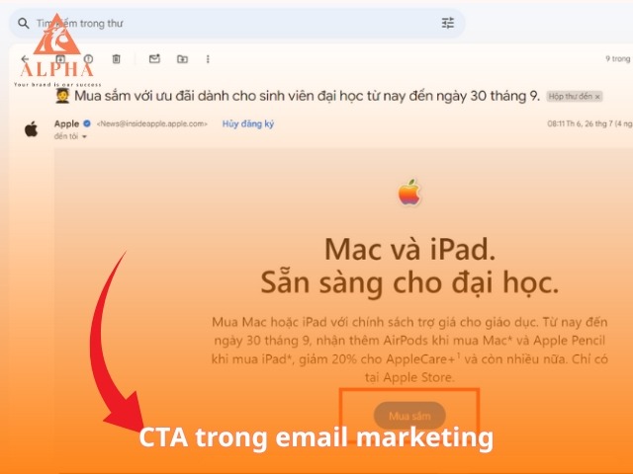The width and height of the screenshot is (633, 474).
Task: Click the Hủy đăng ký unsubscribe link
Action: point(248,124)
